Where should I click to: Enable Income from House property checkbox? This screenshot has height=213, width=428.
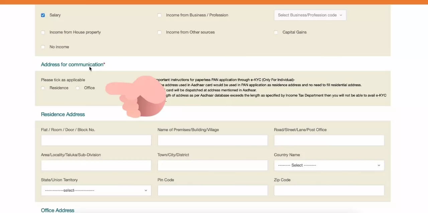click(x=43, y=32)
